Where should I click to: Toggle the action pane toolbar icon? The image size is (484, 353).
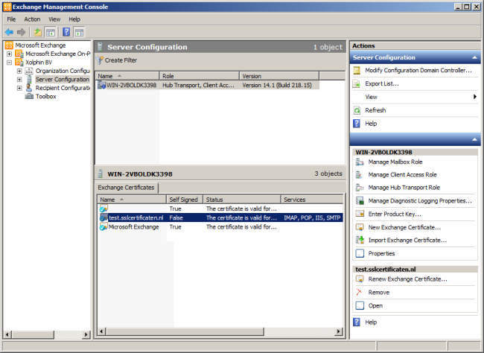(79, 32)
